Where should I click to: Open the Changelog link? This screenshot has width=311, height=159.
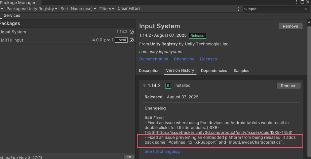coord(184,59)
